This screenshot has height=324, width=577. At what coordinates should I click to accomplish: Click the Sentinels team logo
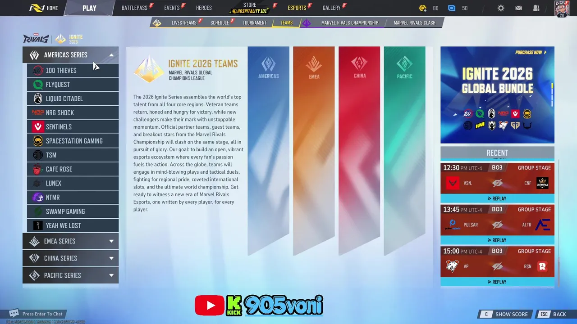click(x=38, y=127)
